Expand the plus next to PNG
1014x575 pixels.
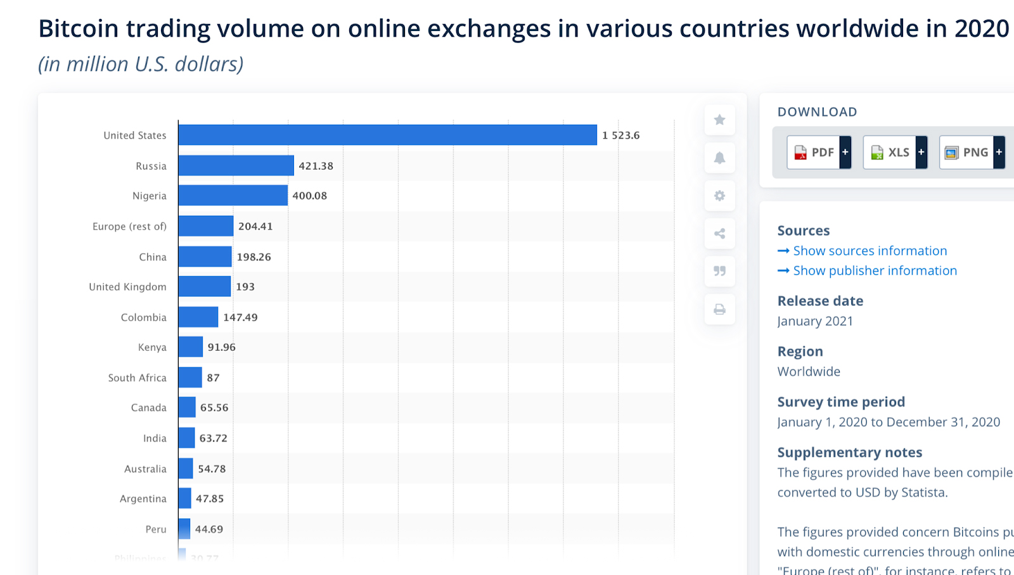[x=999, y=153]
